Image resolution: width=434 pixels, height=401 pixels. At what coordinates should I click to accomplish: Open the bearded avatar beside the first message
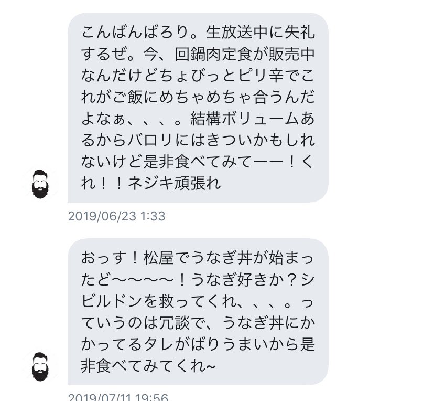(x=40, y=184)
